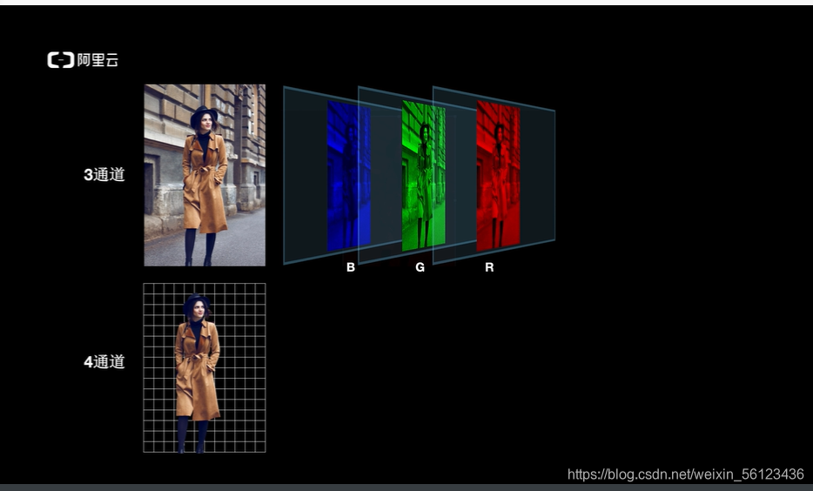Click the R channel label
The width and height of the screenshot is (813, 491).
489,267
